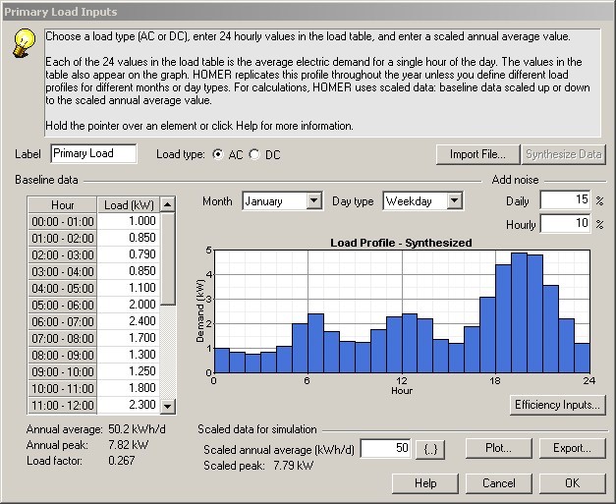Screen dimensions: 616x504
Task: Select the 1.300 load cell
Action: click(129, 355)
